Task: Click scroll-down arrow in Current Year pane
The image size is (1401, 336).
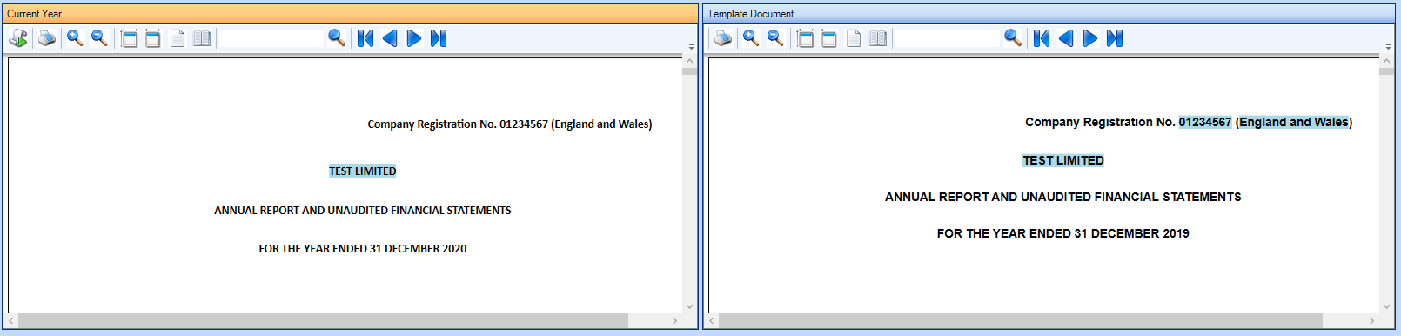Action: (x=690, y=306)
